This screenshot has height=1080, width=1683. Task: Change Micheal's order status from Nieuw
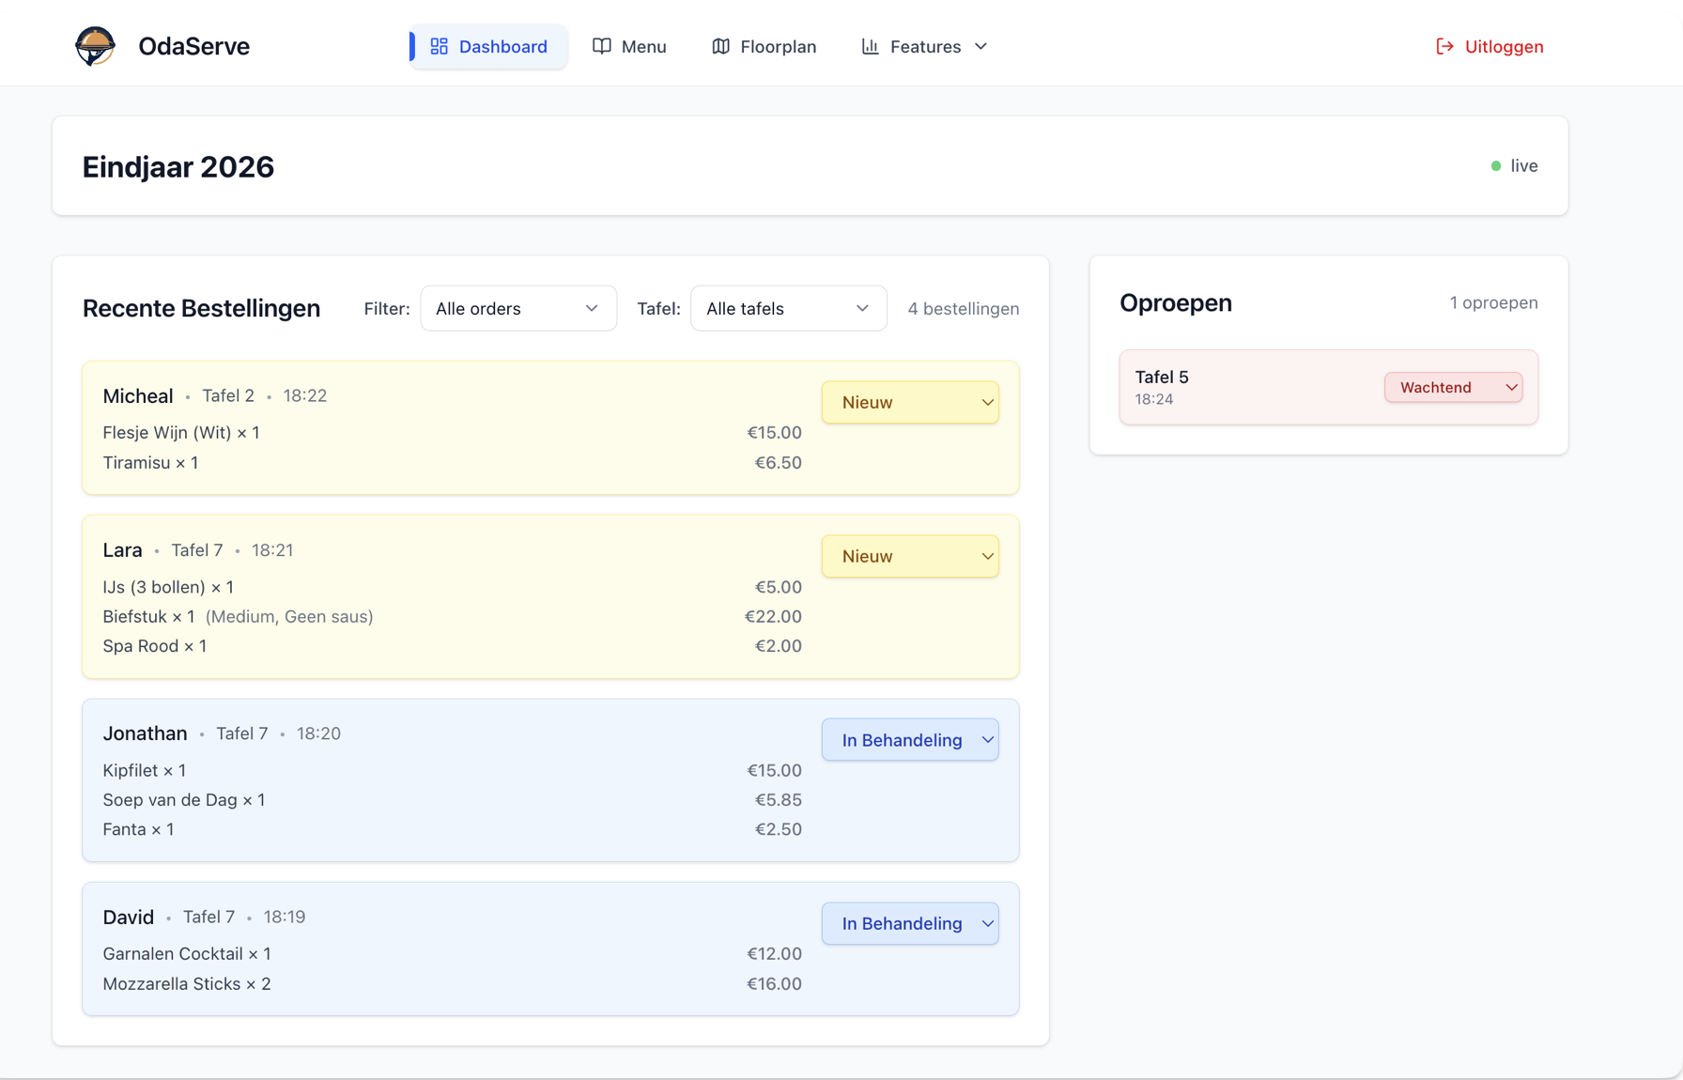tap(909, 402)
